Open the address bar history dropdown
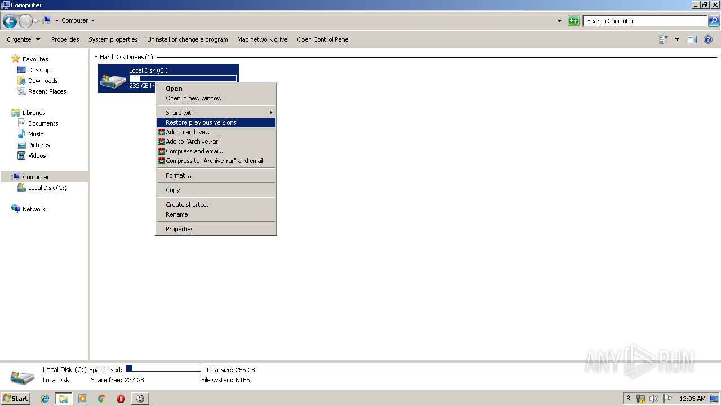 click(x=559, y=21)
